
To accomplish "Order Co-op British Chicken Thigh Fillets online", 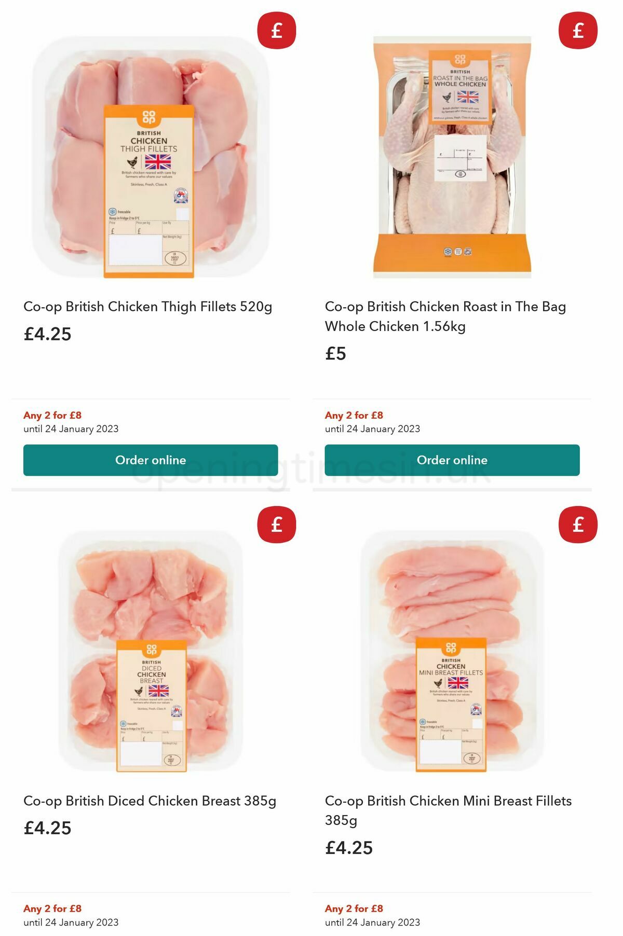I will [150, 460].
